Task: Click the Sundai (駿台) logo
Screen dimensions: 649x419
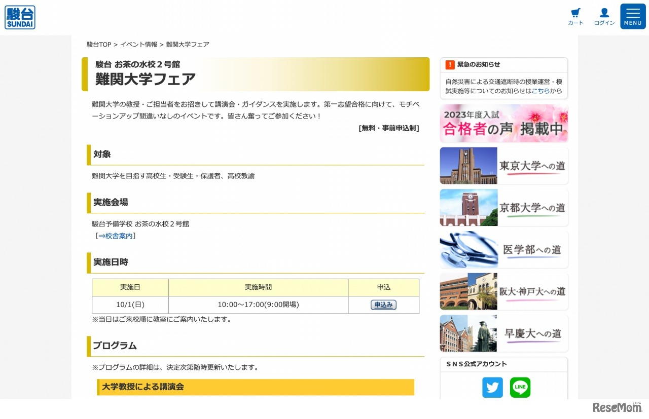Action: 20,17
